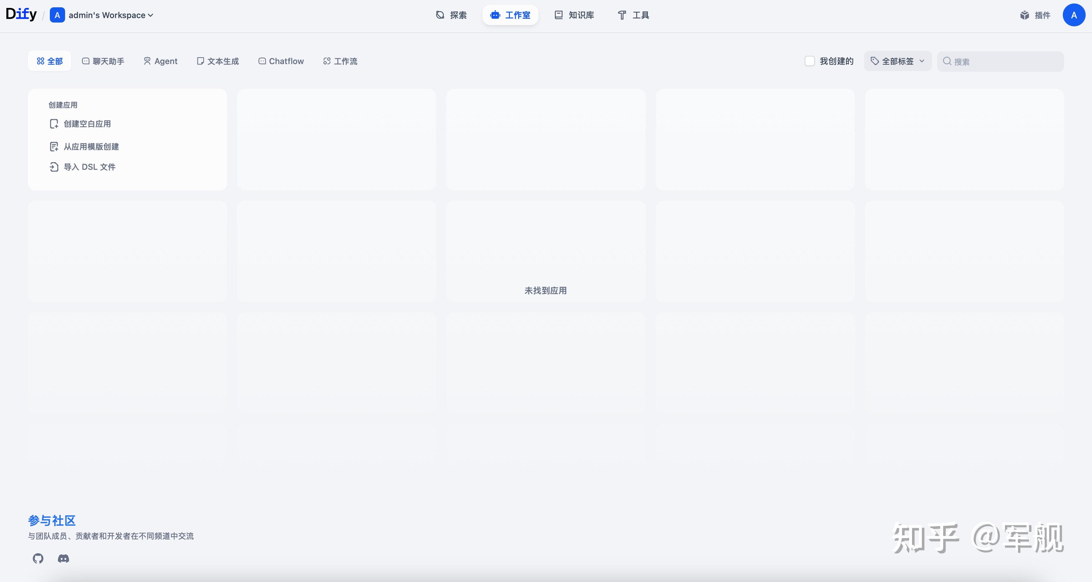This screenshot has width=1092, height=582.
Task: Open the 工具 tools tab
Action: pyautogui.click(x=633, y=15)
